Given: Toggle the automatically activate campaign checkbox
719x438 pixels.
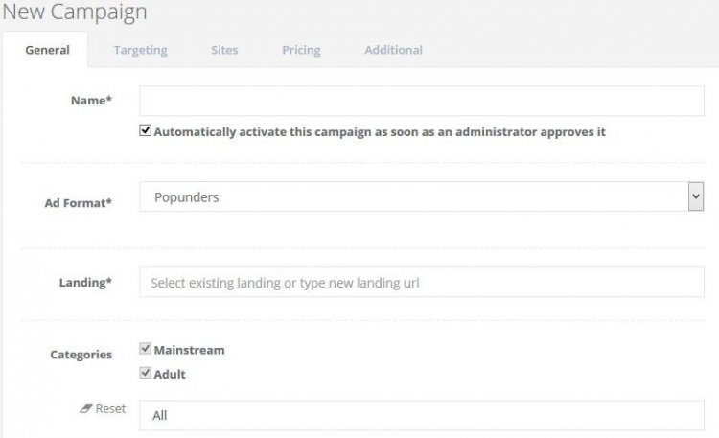Looking at the screenshot, I should (146, 131).
